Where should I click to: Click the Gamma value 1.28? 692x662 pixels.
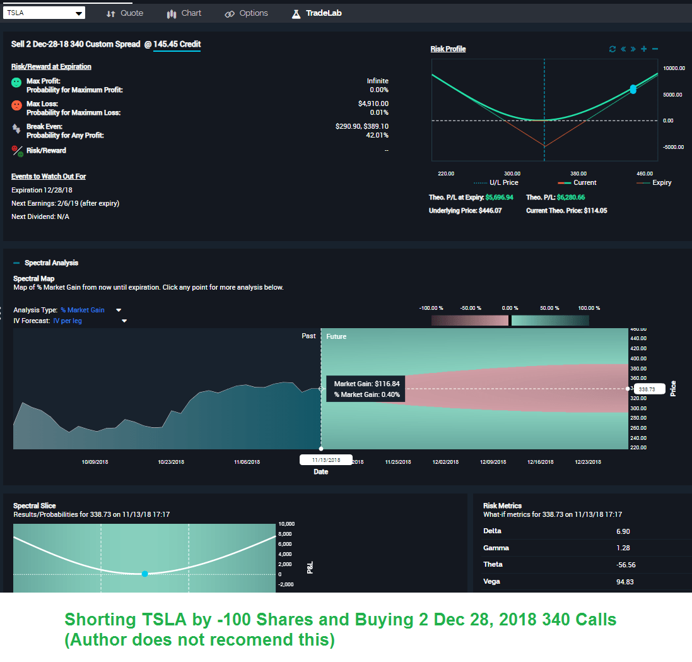(x=623, y=548)
